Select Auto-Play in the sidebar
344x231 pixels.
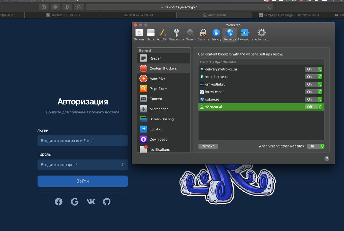pos(164,79)
